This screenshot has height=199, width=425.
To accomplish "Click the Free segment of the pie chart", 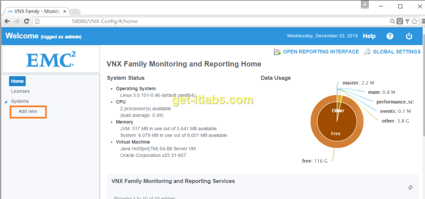I will coord(335,133).
